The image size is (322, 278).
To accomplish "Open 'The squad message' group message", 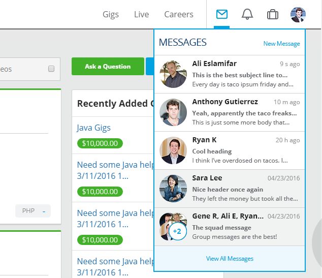I will tap(230, 227).
